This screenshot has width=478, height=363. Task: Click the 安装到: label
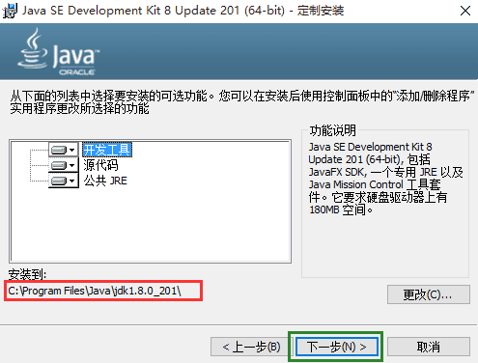(x=28, y=274)
